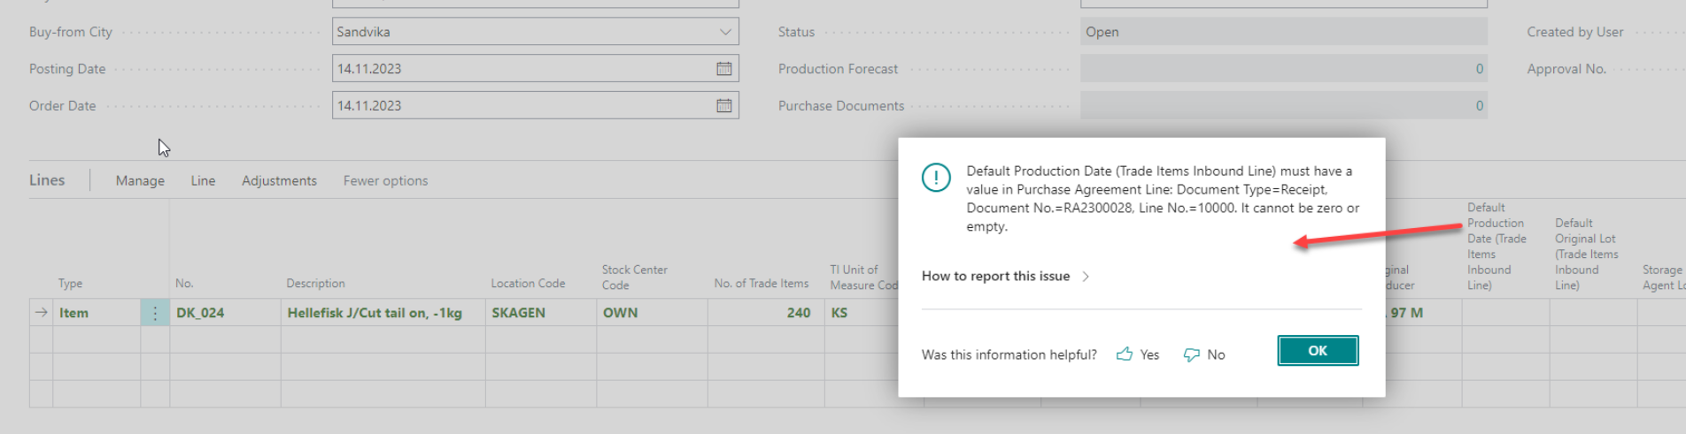Click the thumbs-down No feedback icon
The image size is (1686, 434).
(1192, 354)
